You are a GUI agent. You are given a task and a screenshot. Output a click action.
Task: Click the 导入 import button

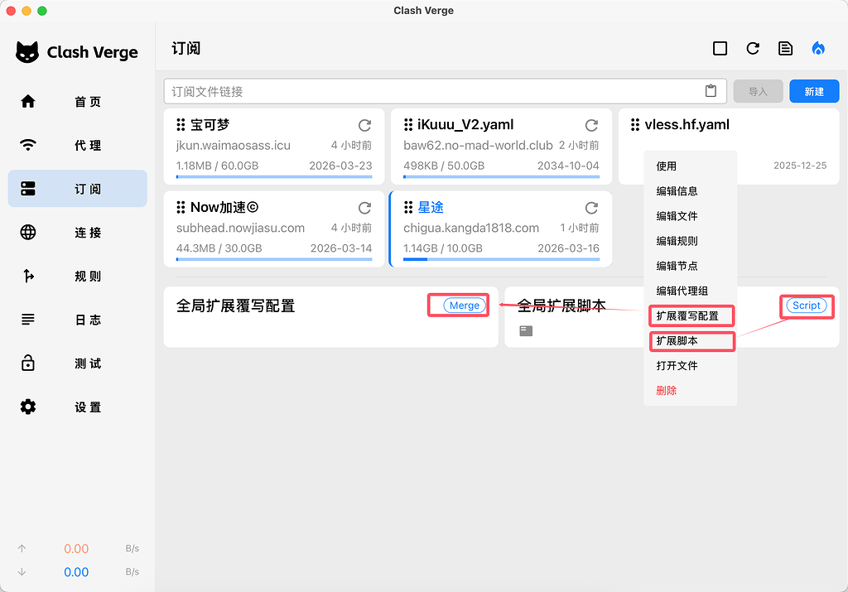758,91
